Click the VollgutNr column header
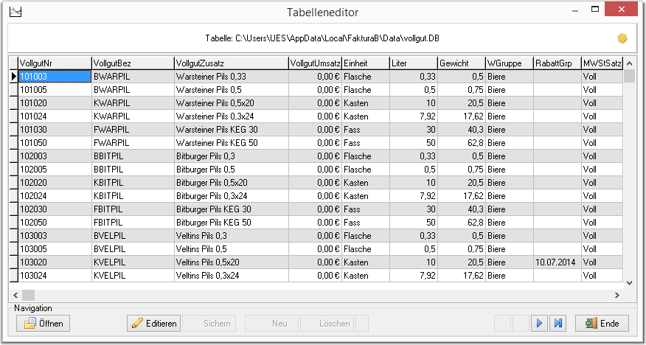 [x=55, y=63]
